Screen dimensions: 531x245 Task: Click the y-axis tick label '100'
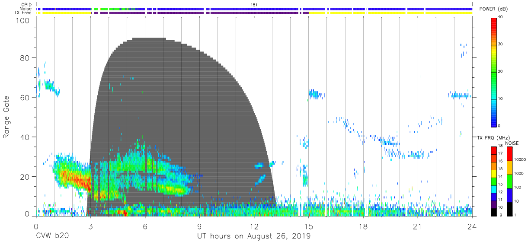[x=23, y=20]
